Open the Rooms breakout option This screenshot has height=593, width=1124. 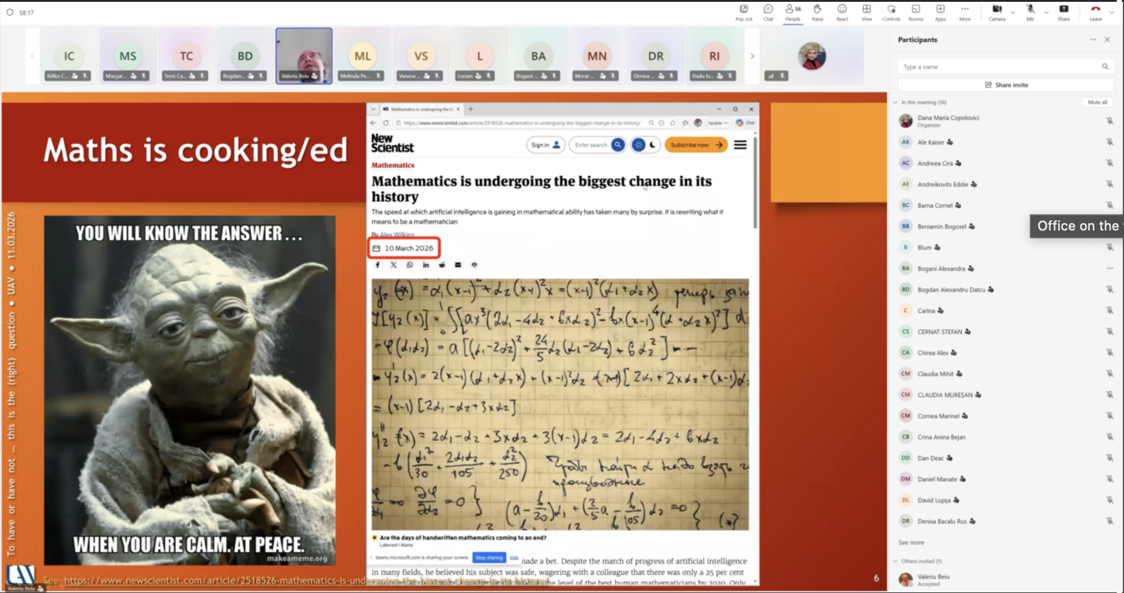pos(916,11)
